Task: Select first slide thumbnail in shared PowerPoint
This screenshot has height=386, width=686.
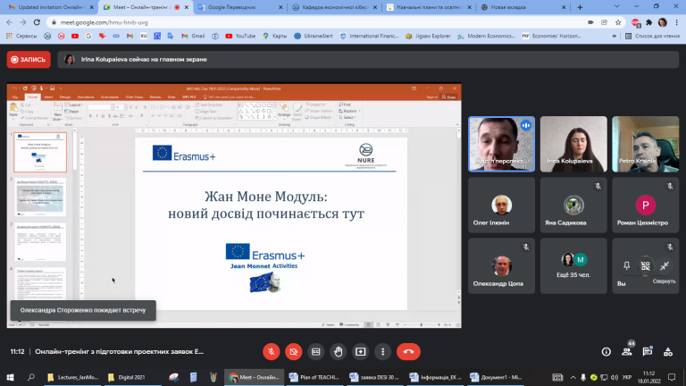Action: pyautogui.click(x=40, y=152)
